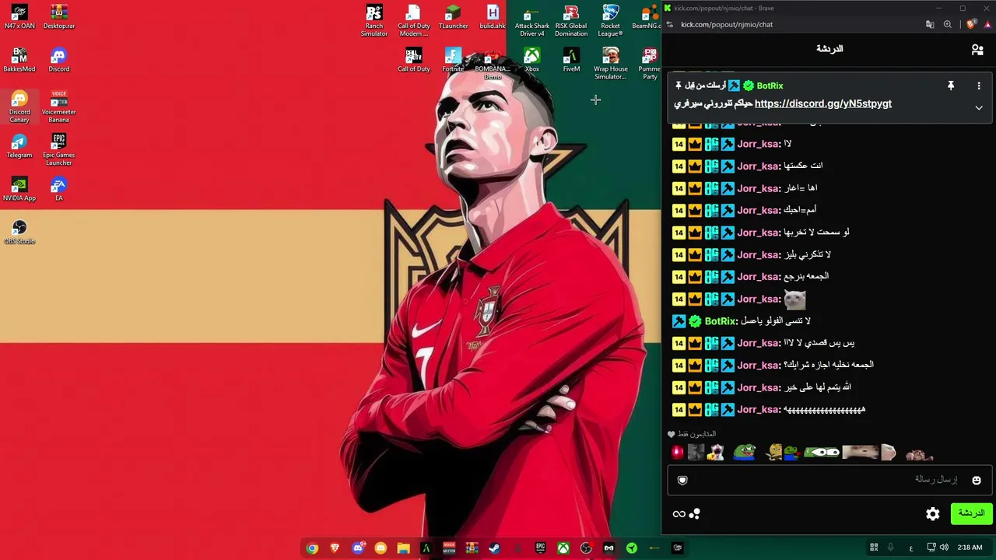Launch Rocket League from the desktop

pyautogui.click(x=611, y=20)
